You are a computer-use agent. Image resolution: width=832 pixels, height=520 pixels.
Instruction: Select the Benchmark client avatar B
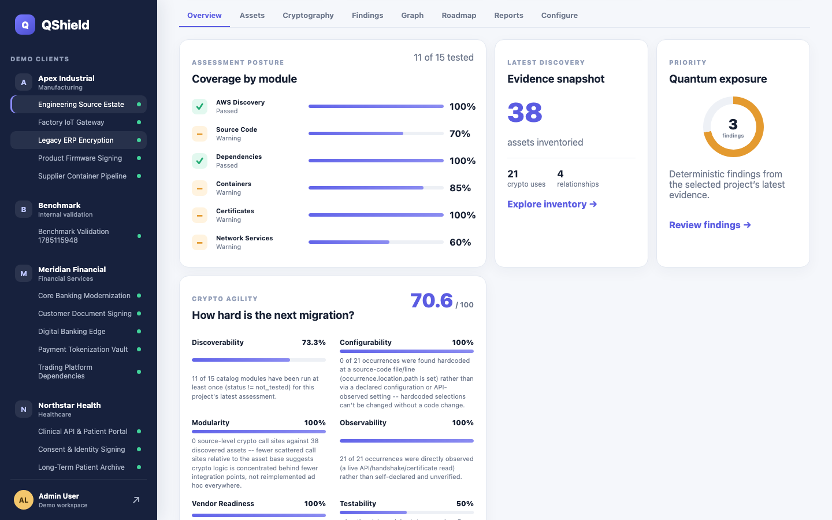click(24, 209)
